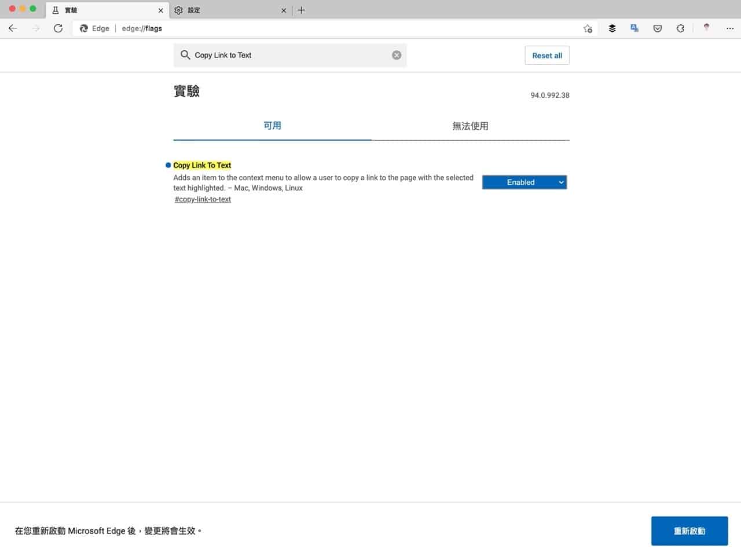The height and width of the screenshot is (556, 741).
Task: Open the #copy-link-to-text anchor link
Action: pos(203,199)
